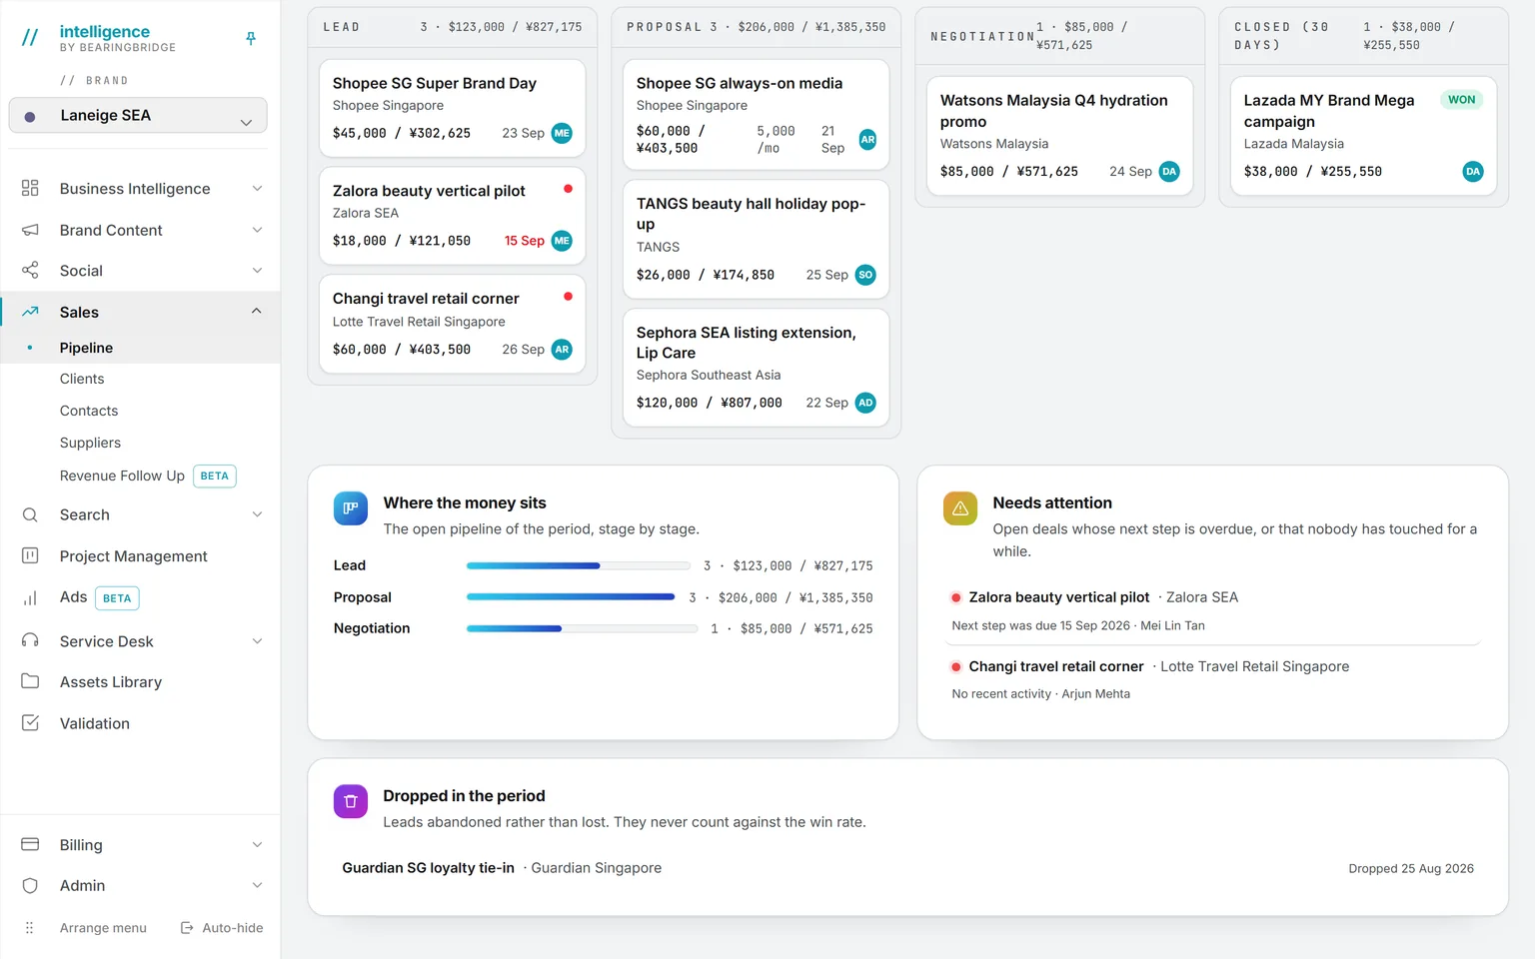The image size is (1535, 959).
Task: Click the Needs attention warning icon
Action: tap(960, 508)
